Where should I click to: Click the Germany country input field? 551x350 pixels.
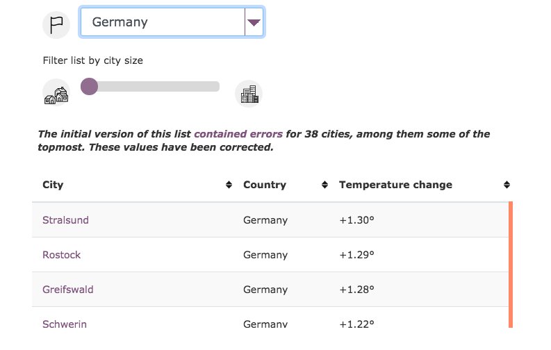click(x=163, y=22)
